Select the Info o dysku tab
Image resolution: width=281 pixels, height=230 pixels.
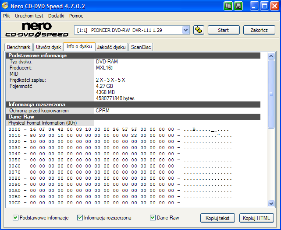point(79,46)
